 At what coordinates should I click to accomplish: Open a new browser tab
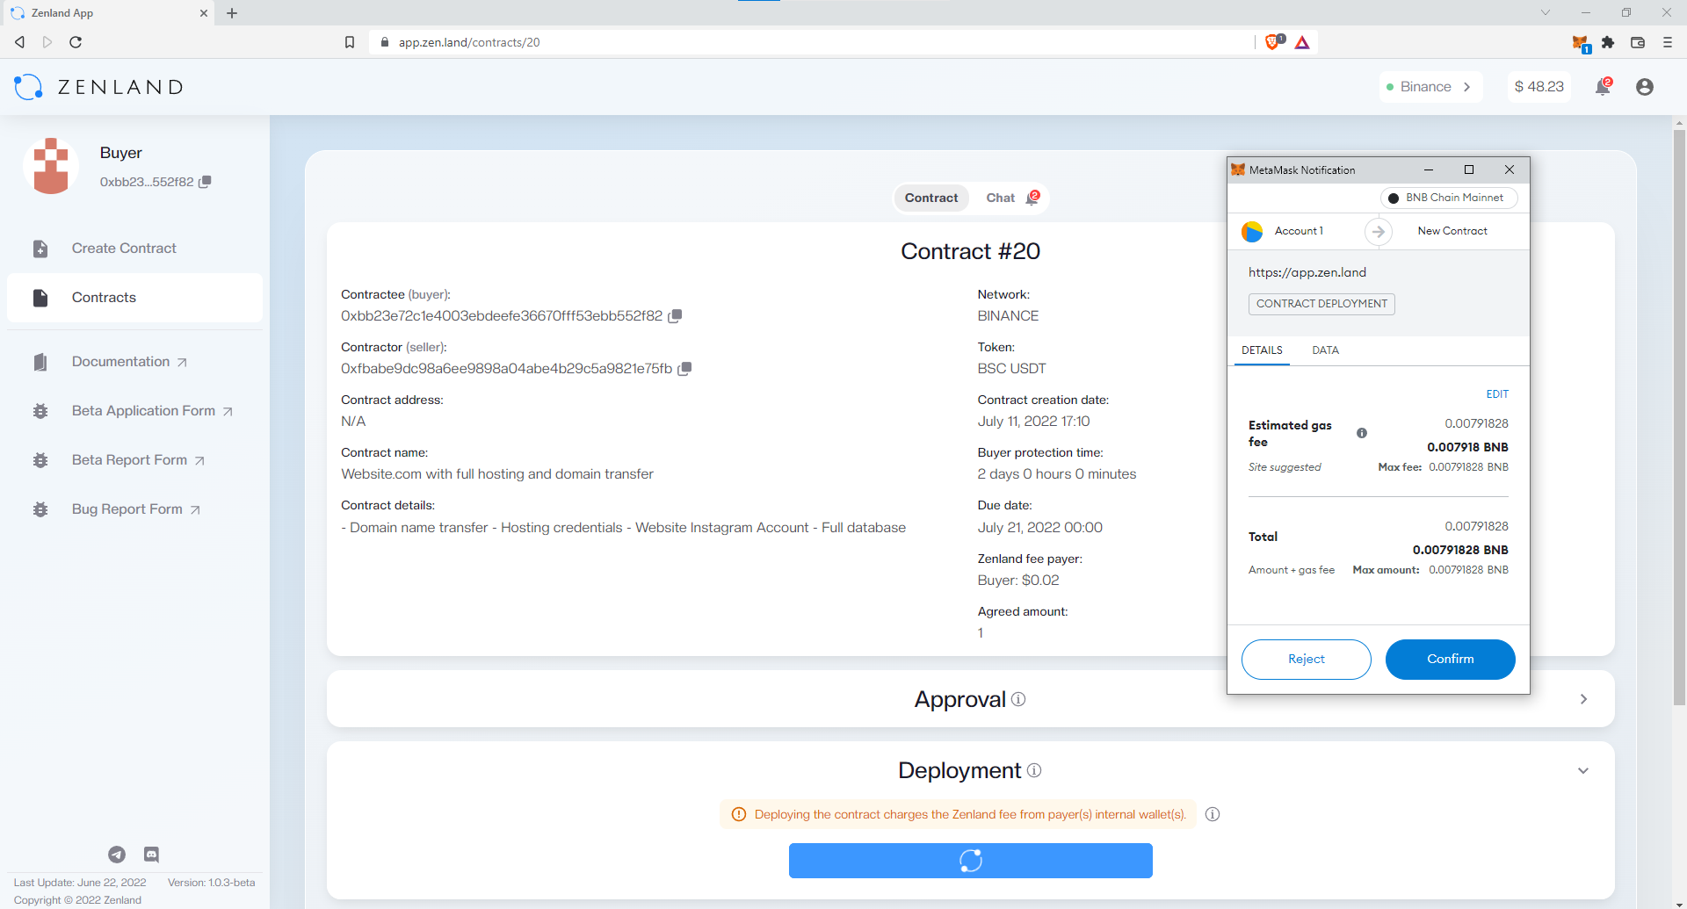point(232,13)
